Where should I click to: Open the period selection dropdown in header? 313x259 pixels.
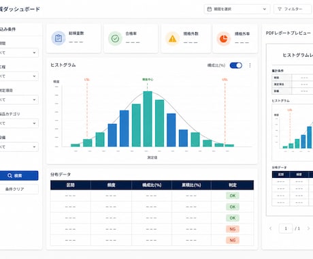(237, 9)
